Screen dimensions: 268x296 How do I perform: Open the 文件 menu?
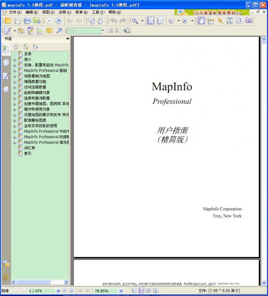[x=15, y=12]
